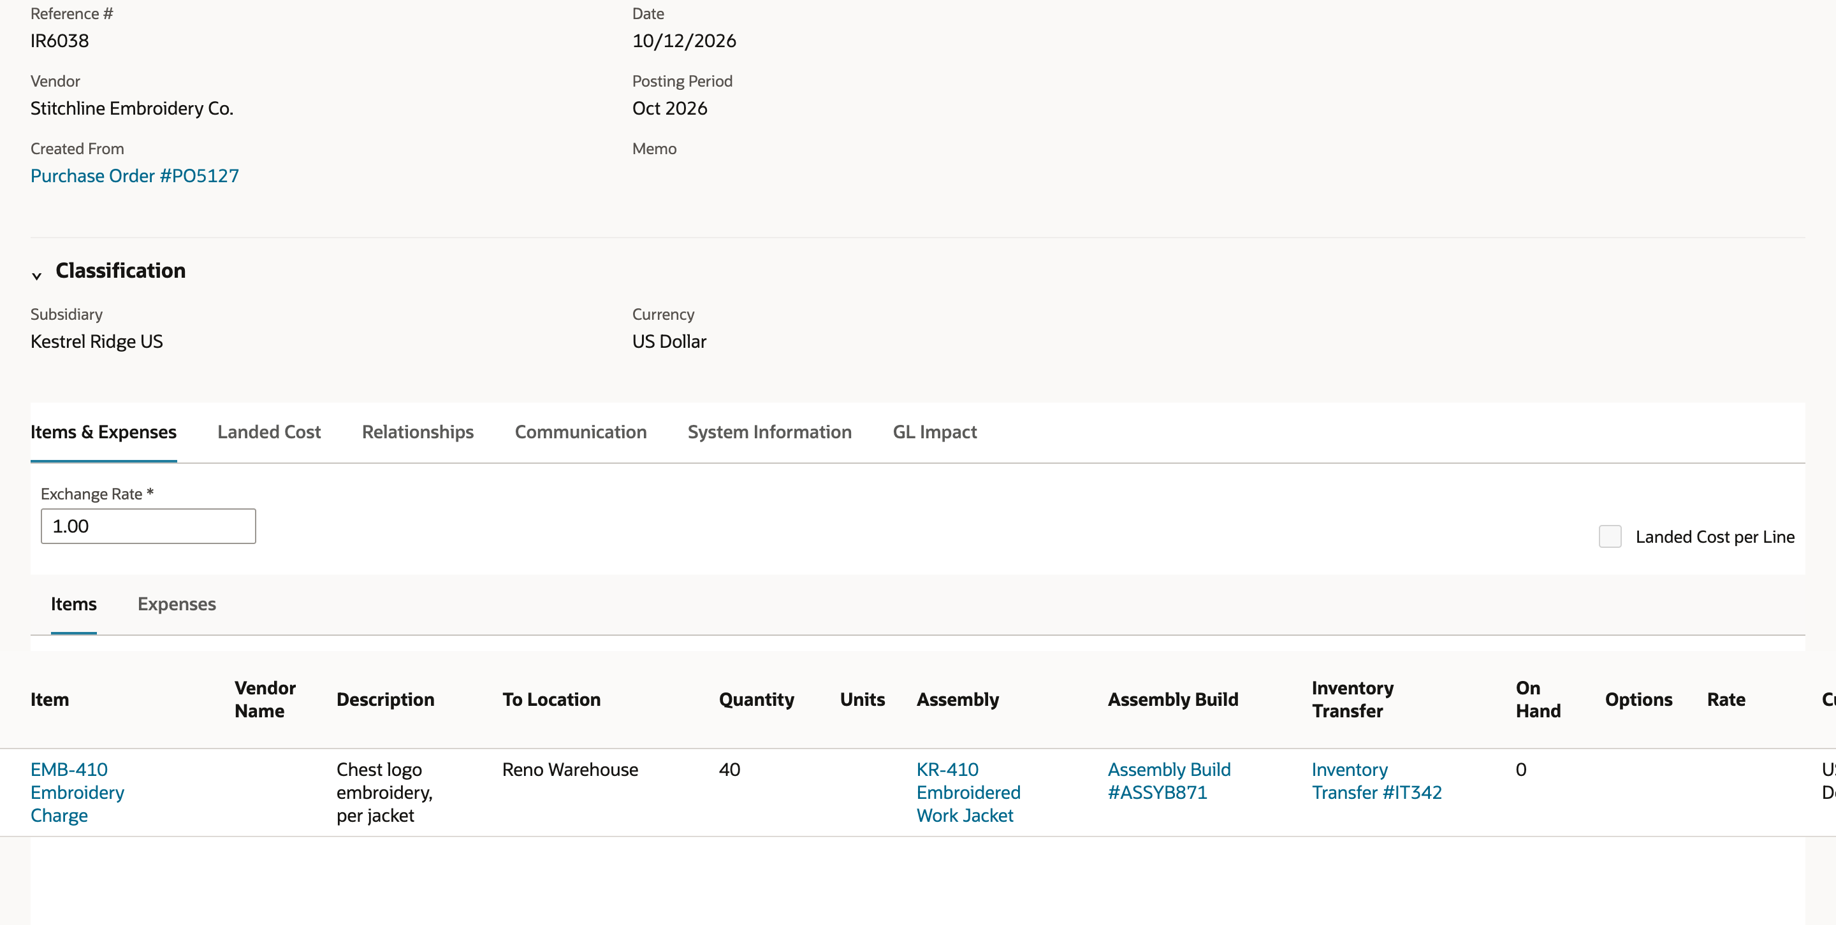Click the Assembly column header
Viewport: 1836px width, 925px height.
(957, 700)
